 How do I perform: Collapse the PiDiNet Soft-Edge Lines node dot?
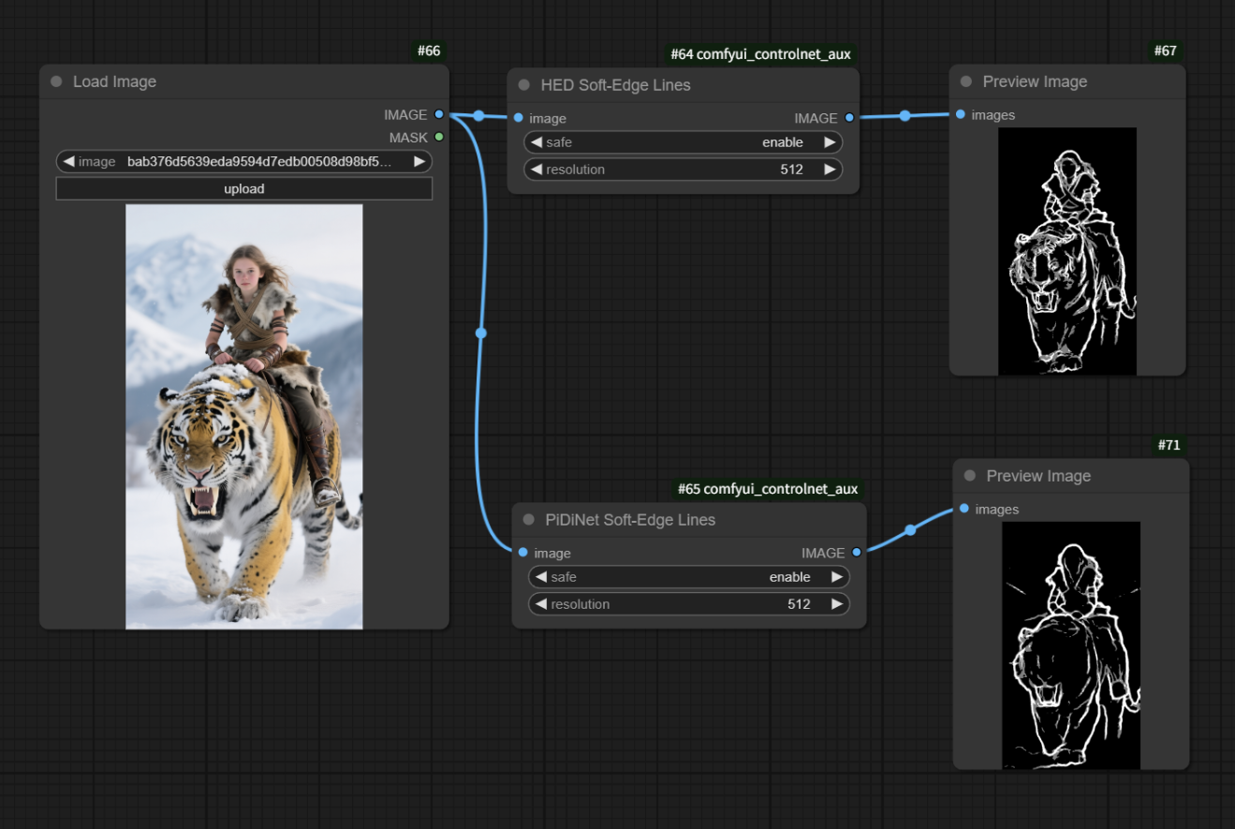click(x=529, y=520)
